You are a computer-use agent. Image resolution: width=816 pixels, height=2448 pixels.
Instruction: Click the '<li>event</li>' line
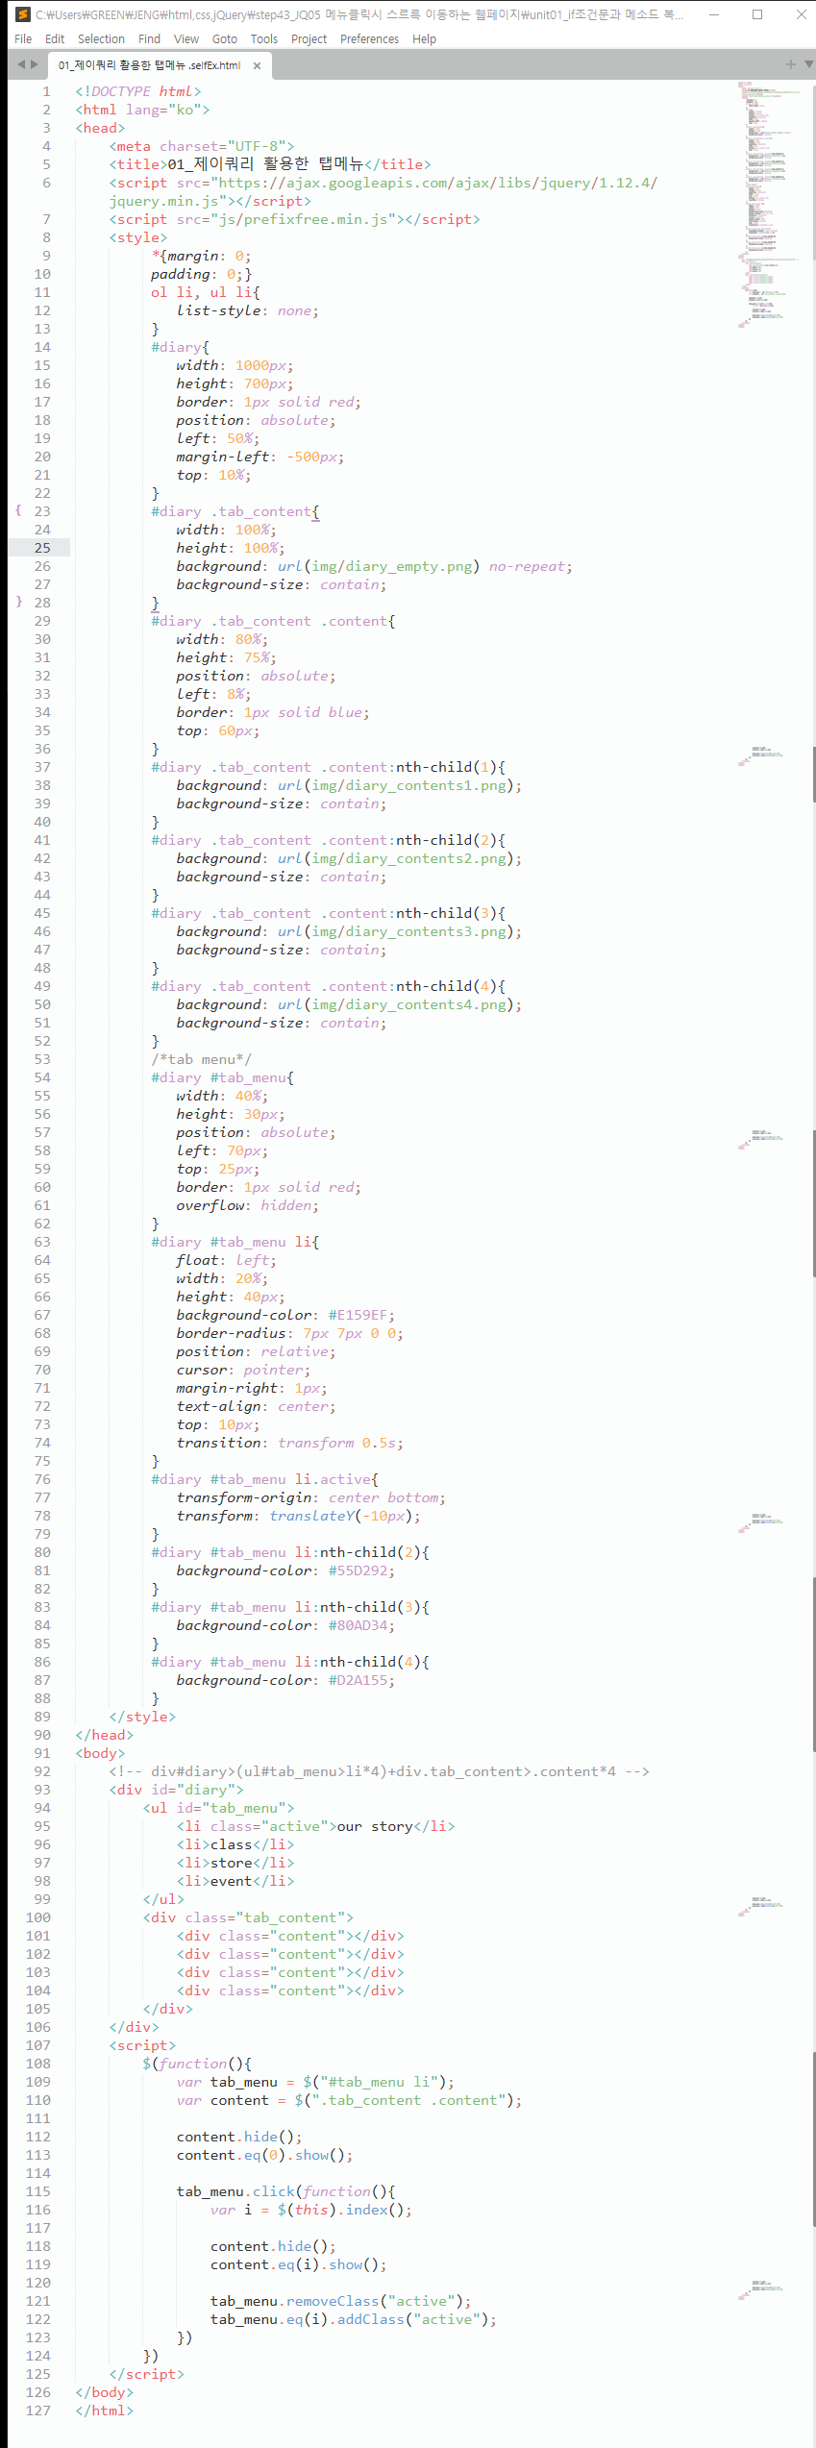[235, 1881]
